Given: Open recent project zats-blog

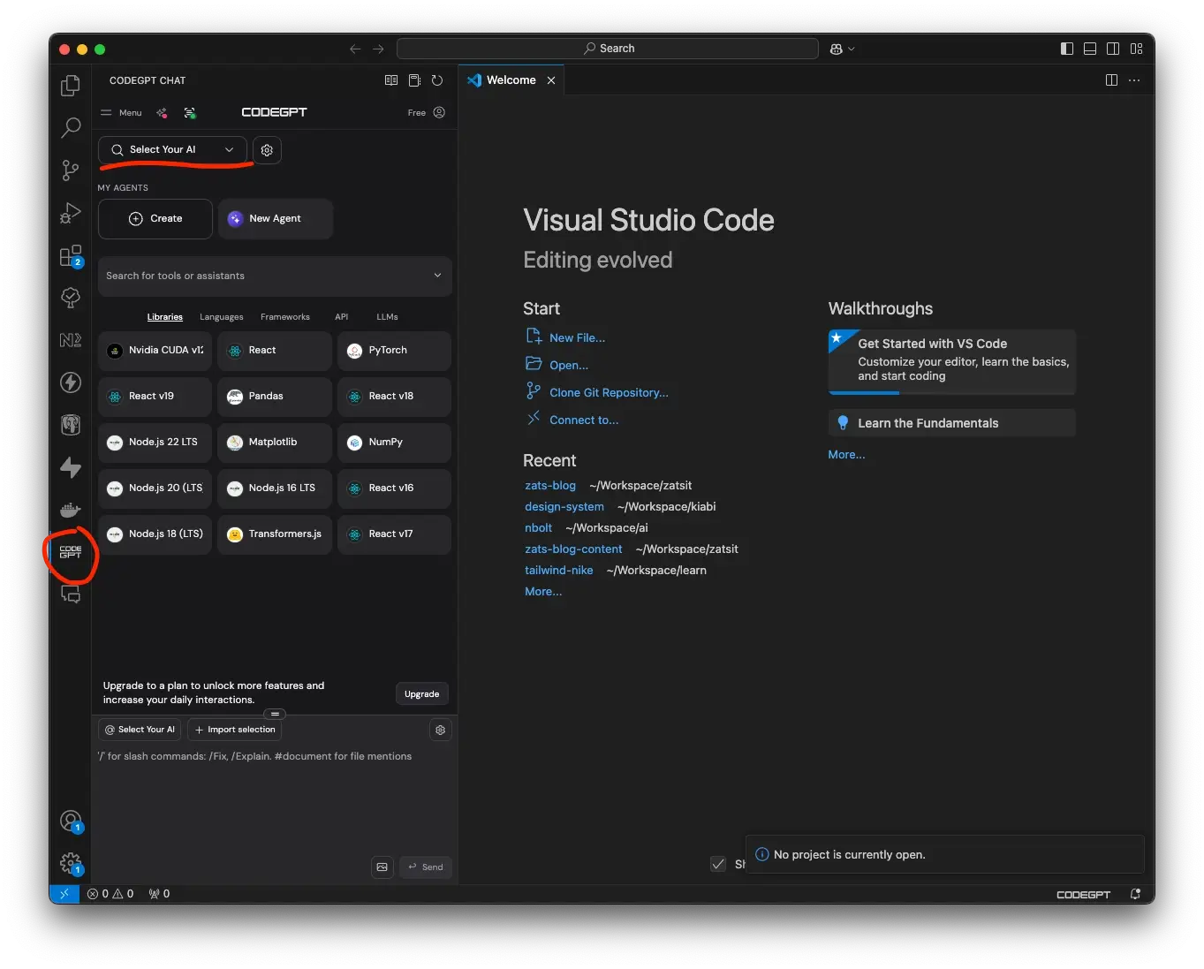Looking at the screenshot, I should tap(550, 486).
